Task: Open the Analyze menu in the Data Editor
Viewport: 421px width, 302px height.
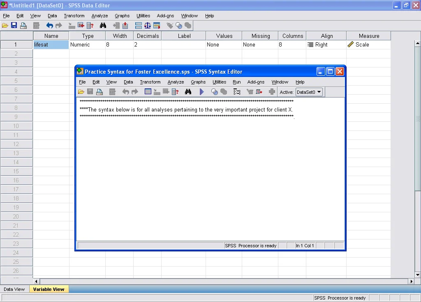Action: [99, 16]
